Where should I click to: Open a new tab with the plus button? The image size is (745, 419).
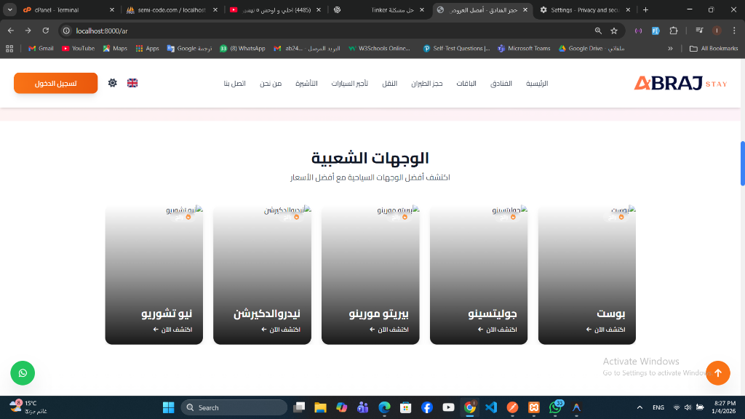click(645, 9)
